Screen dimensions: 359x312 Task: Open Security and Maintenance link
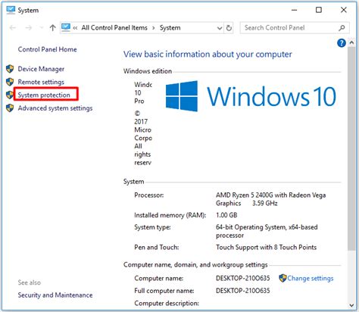tap(55, 295)
